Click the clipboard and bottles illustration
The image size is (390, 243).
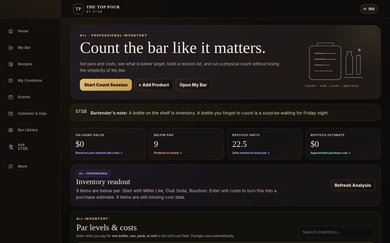(336, 62)
